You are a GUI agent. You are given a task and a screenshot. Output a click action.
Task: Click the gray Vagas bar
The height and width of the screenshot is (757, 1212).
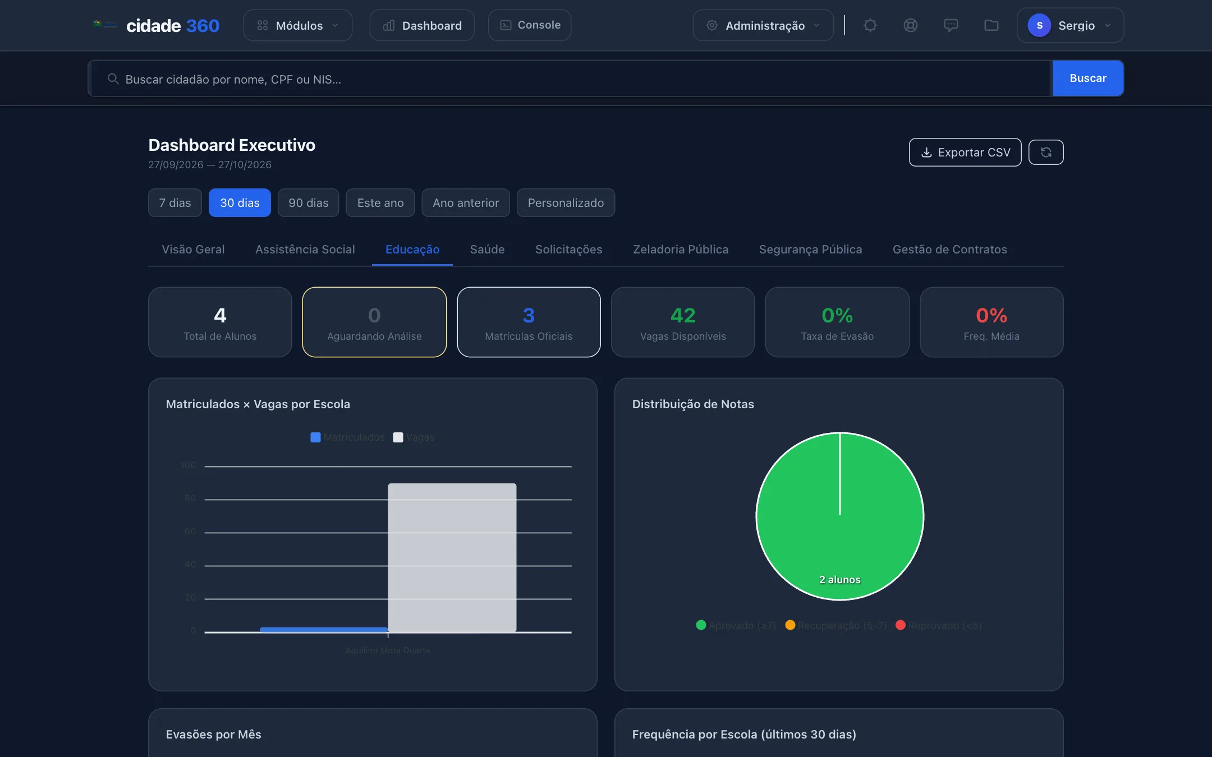click(452, 558)
